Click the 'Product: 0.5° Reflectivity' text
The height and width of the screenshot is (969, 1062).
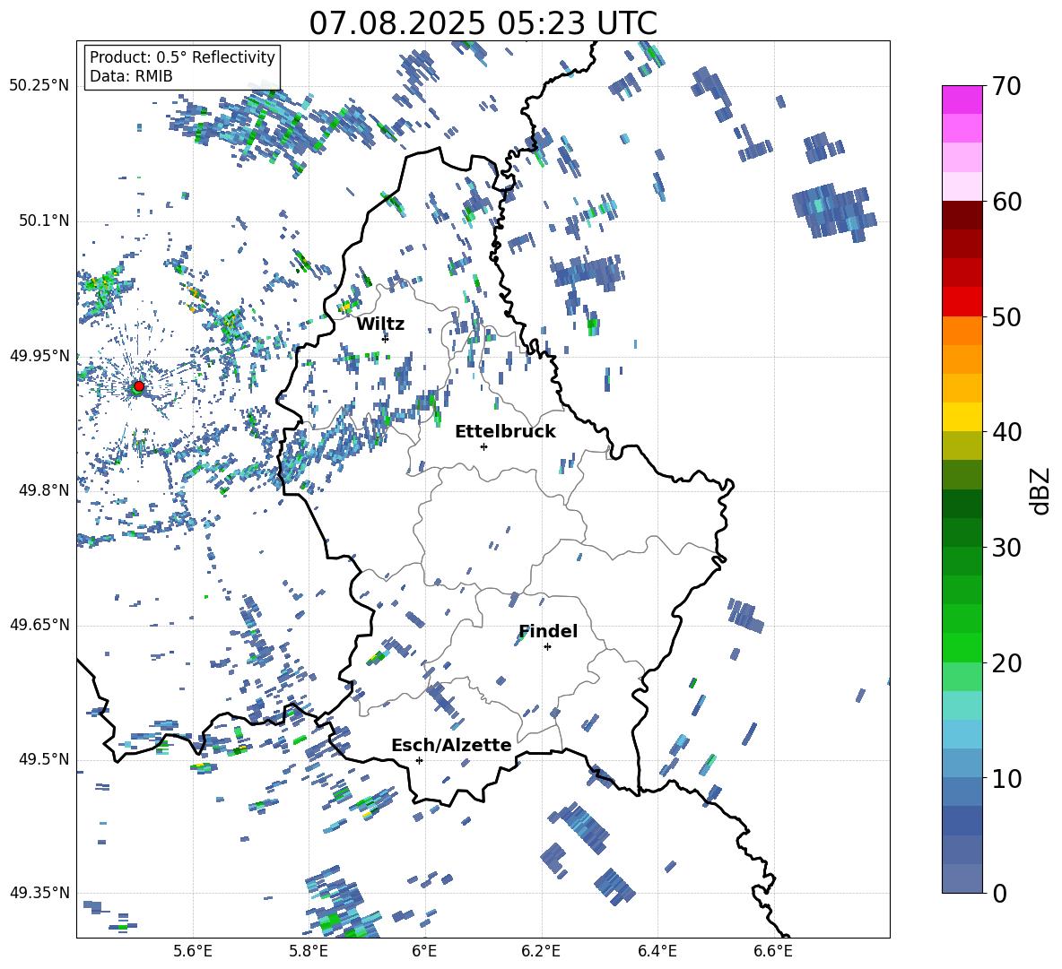pyautogui.click(x=182, y=57)
